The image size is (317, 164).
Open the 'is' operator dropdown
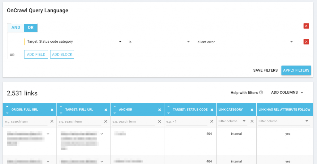tap(159, 42)
